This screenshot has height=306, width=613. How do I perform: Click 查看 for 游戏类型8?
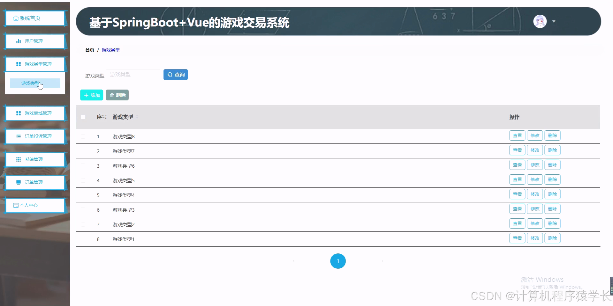pyautogui.click(x=517, y=135)
